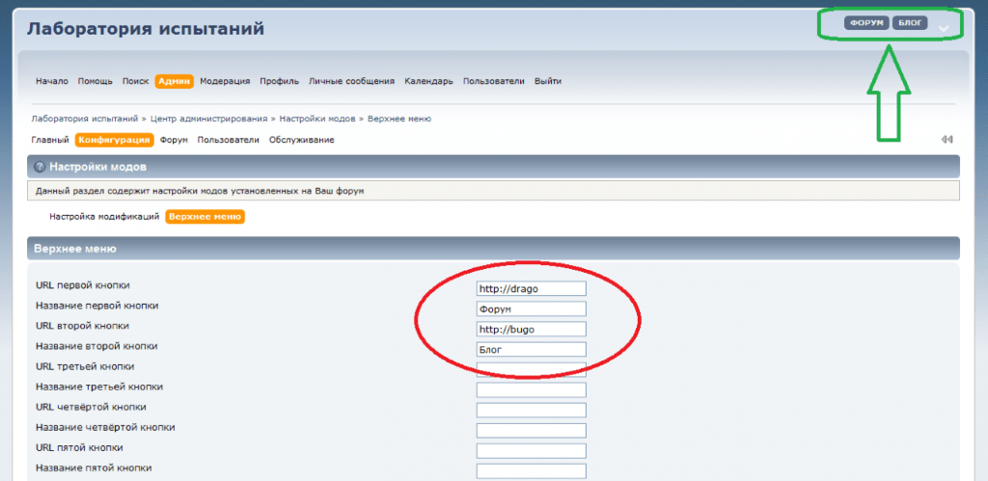Select the Конфигурация admin tab
The image size is (988, 481).
coord(115,140)
